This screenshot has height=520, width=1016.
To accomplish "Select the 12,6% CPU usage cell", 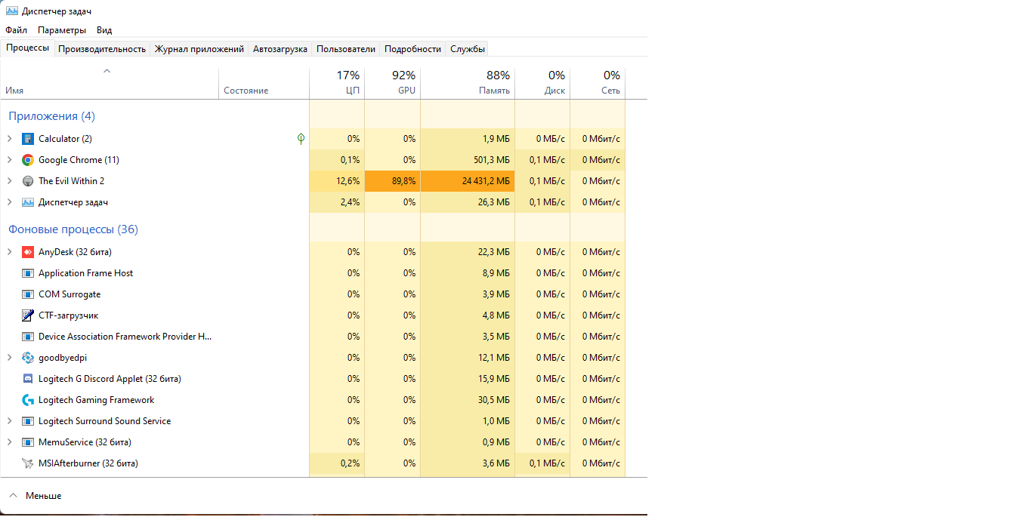I will pos(337,181).
